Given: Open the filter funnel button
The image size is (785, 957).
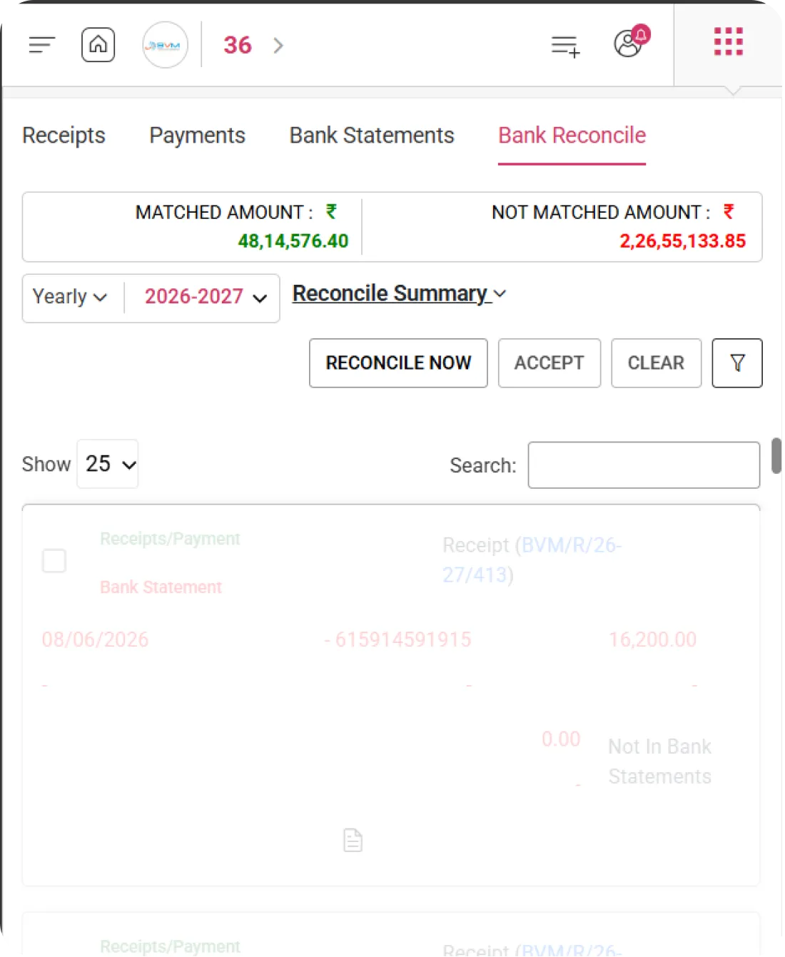Looking at the screenshot, I should point(737,363).
